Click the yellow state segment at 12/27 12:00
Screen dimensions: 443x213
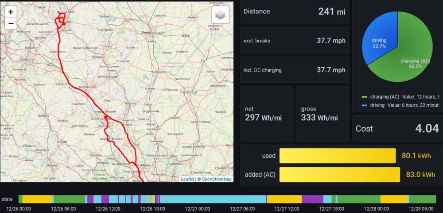(284, 199)
